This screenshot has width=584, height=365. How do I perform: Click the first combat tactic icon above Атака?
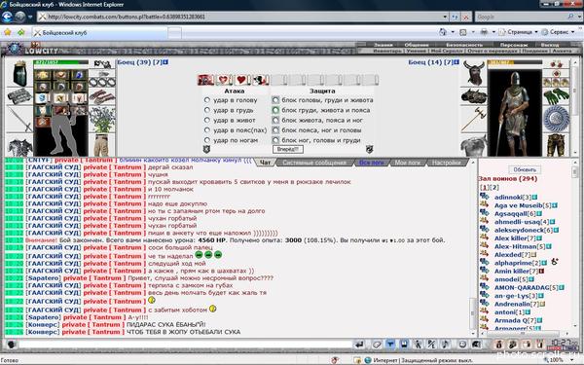[x=205, y=80]
